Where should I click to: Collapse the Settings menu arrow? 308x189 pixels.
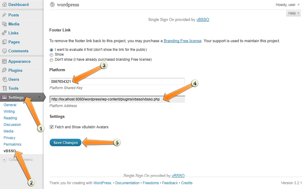pyautogui.click(x=39, y=97)
